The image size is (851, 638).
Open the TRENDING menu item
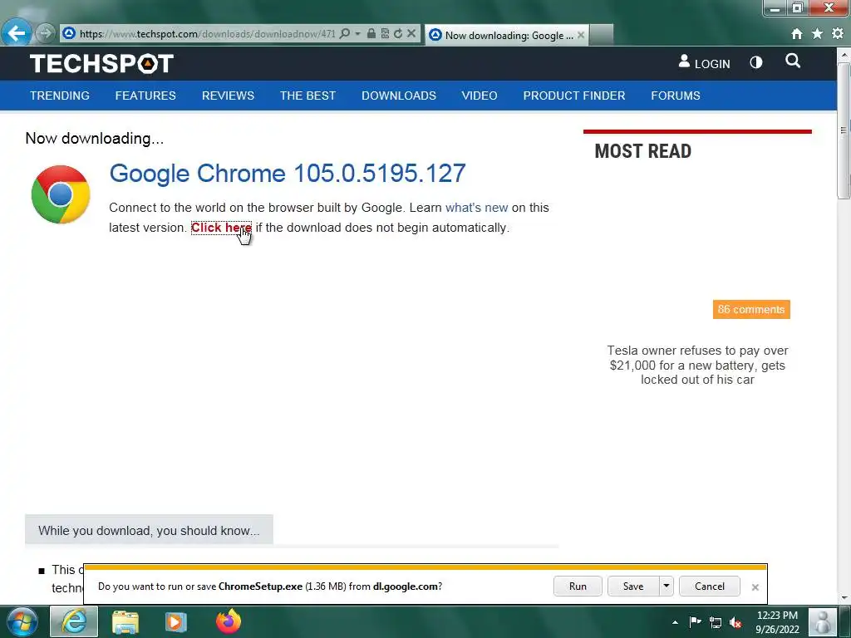(60, 96)
